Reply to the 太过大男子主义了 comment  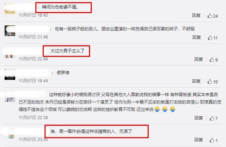[x=198, y=59]
